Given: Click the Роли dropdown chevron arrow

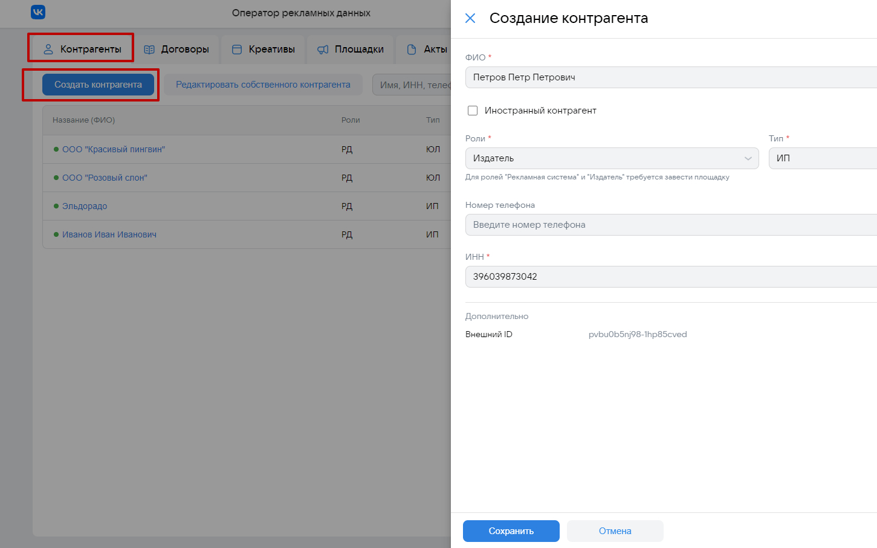Looking at the screenshot, I should (748, 158).
